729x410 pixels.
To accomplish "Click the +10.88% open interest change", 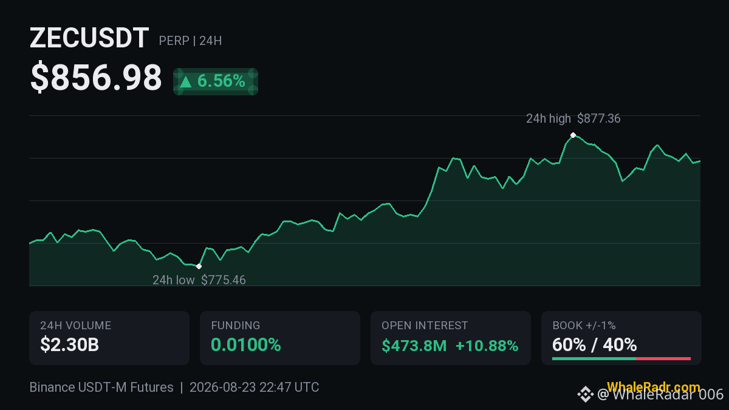I will pyautogui.click(x=487, y=346).
